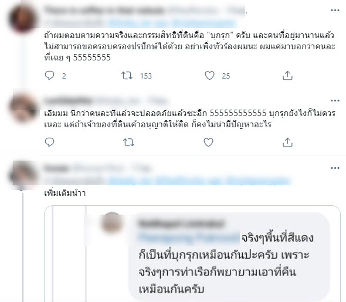Open more options menu of second tweet

pyautogui.click(x=335, y=101)
